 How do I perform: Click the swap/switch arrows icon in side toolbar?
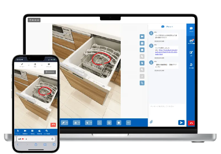pyautogui.click(x=142, y=83)
